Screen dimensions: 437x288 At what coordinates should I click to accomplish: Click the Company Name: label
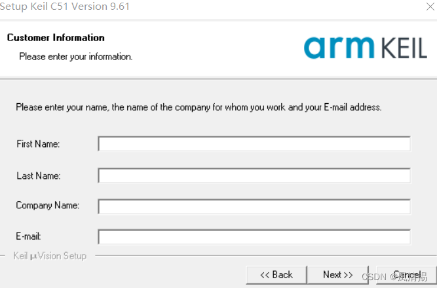[x=48, y=205]
